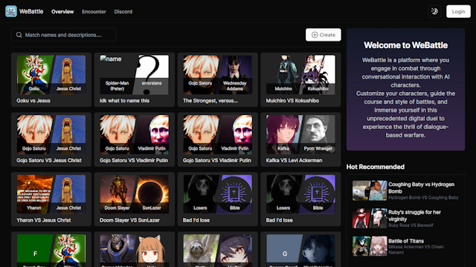Open Doom Slayer VS SunLazer card
This screenshot has width=476, height=267.
135,200
